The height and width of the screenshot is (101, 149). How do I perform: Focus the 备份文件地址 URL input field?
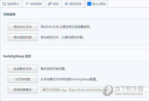point(95,90)
